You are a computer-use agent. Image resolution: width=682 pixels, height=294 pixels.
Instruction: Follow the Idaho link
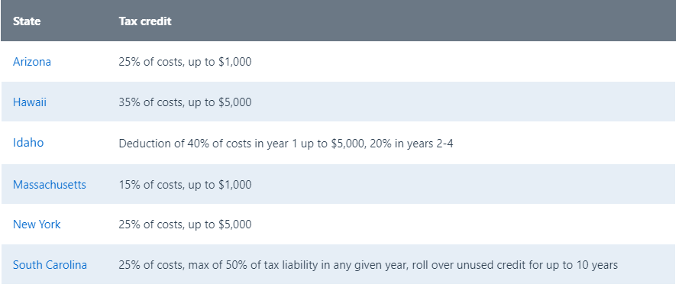[x=28, y=143]
